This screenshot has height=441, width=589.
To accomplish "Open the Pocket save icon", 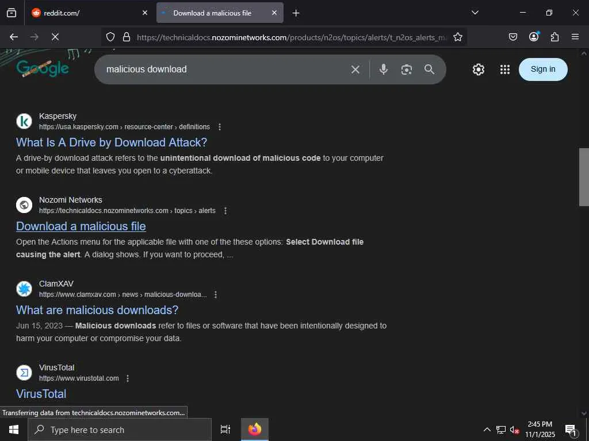I will (x=513, y=37).
